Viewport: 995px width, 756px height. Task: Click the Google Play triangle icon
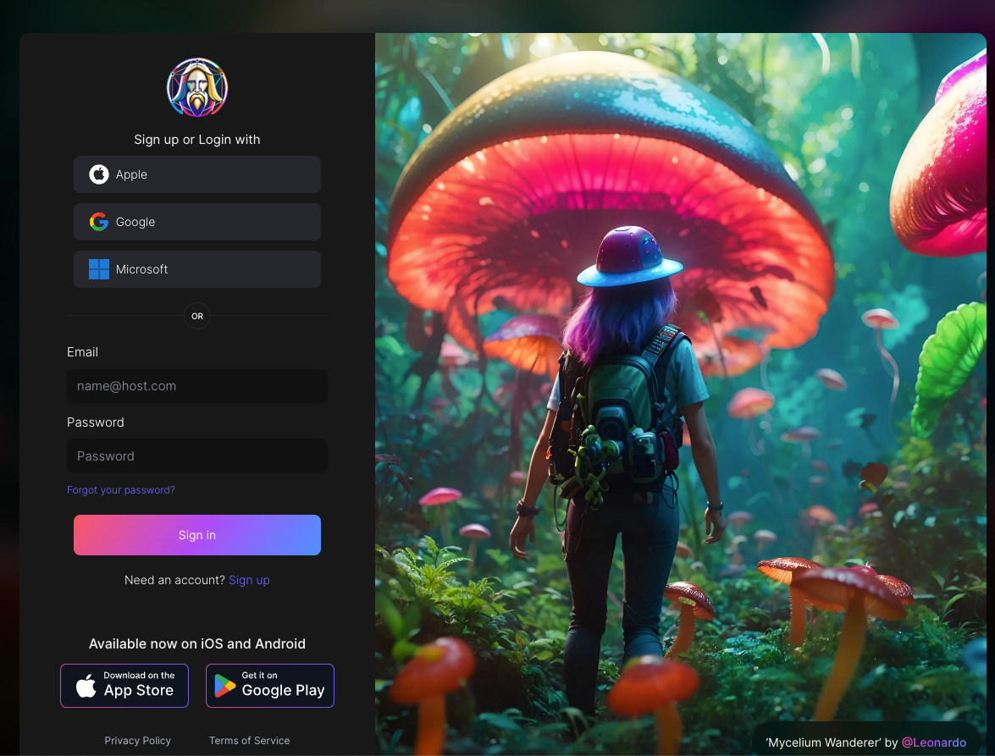coord(225,686)
